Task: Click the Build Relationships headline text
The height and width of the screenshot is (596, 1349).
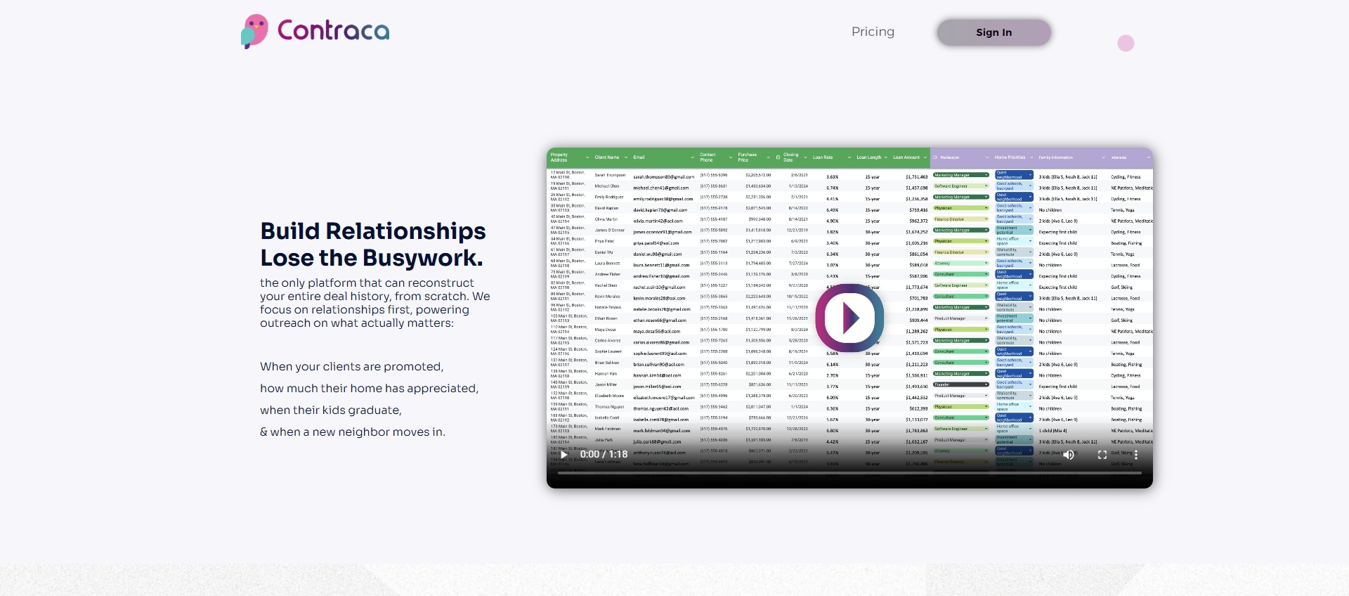Action: point(373,231)
